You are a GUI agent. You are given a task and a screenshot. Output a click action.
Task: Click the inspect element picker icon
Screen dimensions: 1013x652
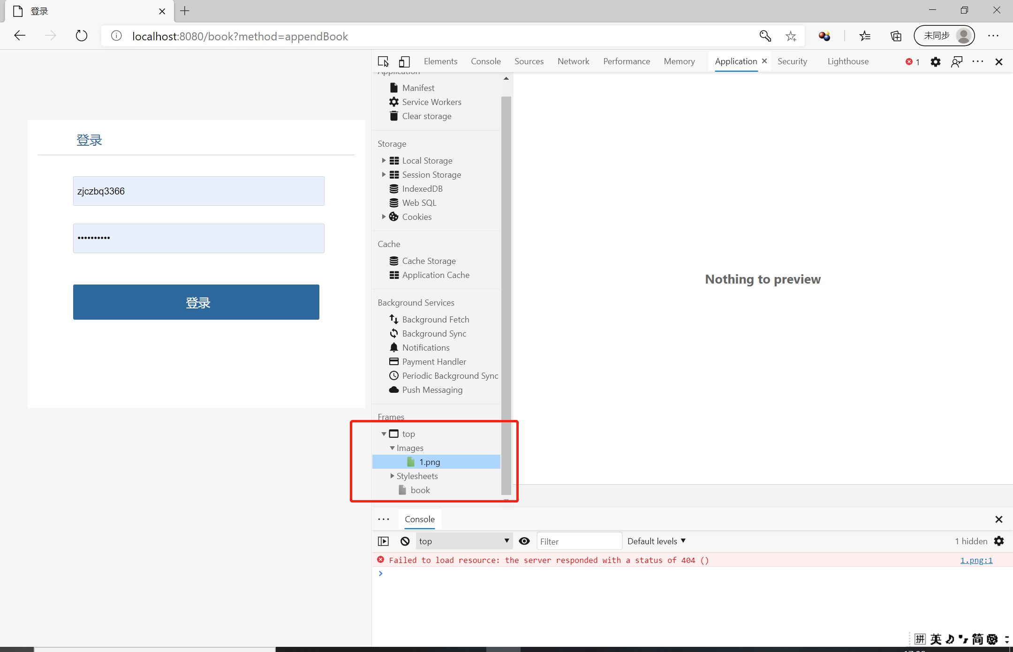pos(383,61)
